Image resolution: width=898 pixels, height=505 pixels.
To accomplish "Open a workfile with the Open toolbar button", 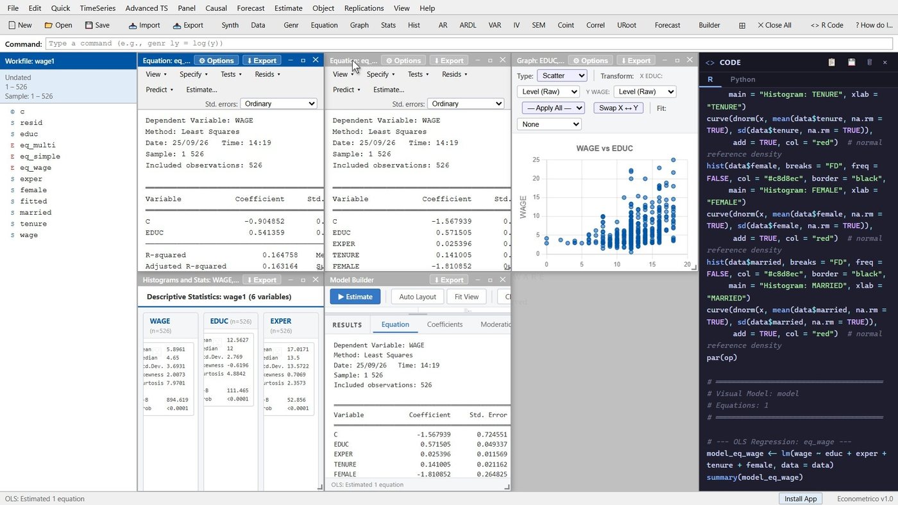I will (x=58, y=25).
